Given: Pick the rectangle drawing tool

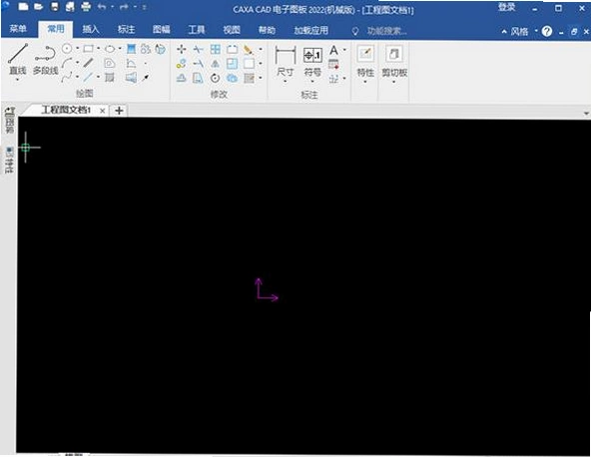Looking at the screenshot, I should [89, 49].
